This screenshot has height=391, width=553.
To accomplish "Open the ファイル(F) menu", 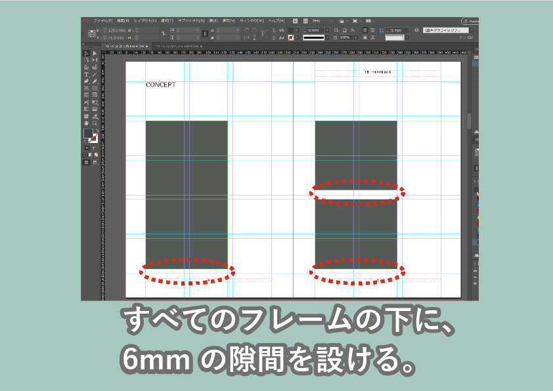I will pyautogui.click(x=103, y=21).
